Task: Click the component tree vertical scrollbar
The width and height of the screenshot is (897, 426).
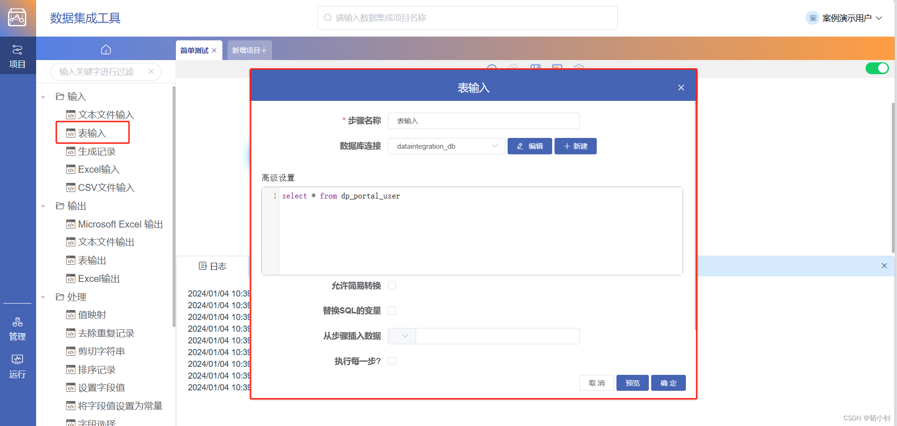Action: [174, 206]
